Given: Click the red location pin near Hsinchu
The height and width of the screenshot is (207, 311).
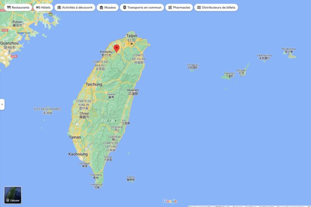Looking at the screenshot, I should point(117,48).
